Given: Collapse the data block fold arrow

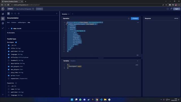Looking at the screenshot, I should coord(66,29).
